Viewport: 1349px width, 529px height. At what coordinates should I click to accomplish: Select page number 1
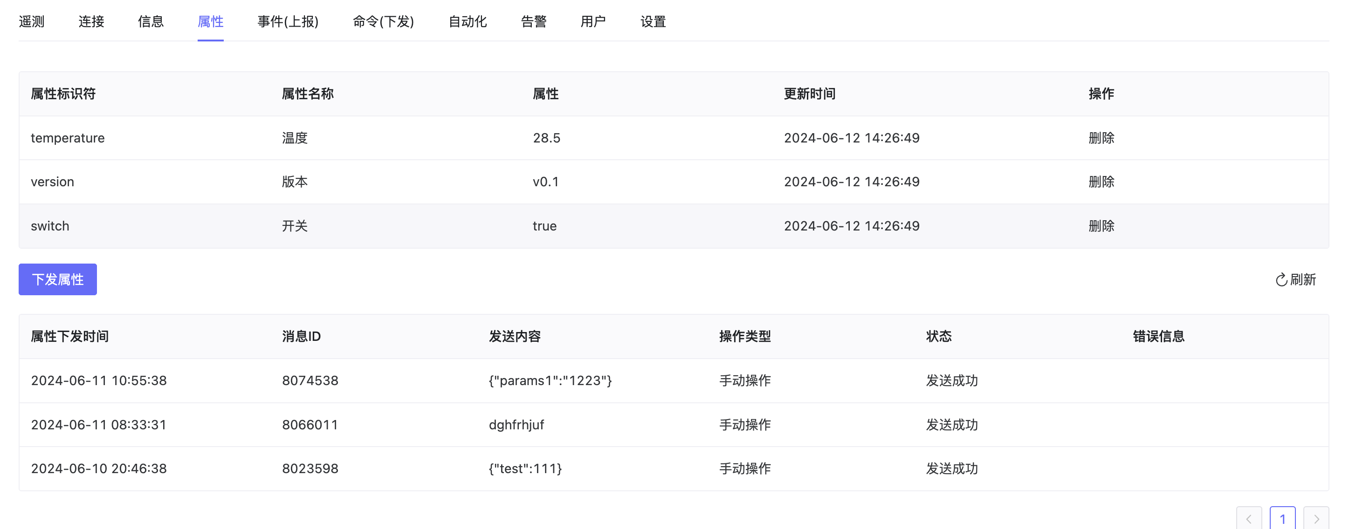(x=1282, y=519)
